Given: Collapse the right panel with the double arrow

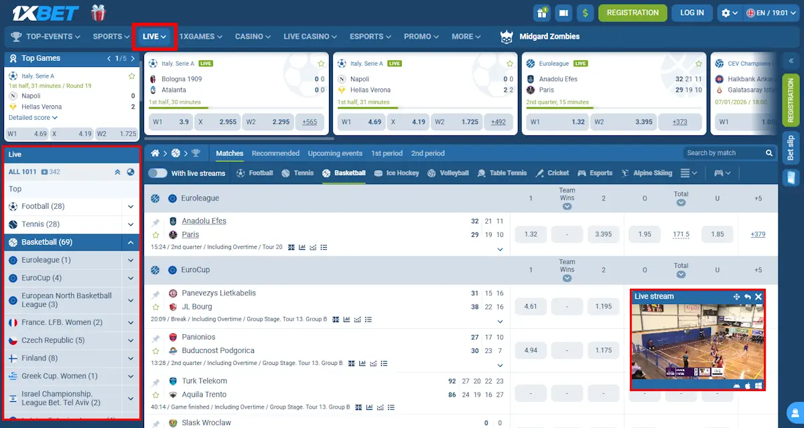Looking at the screenshot, I should pyautogui.click(x=791, y=61).
